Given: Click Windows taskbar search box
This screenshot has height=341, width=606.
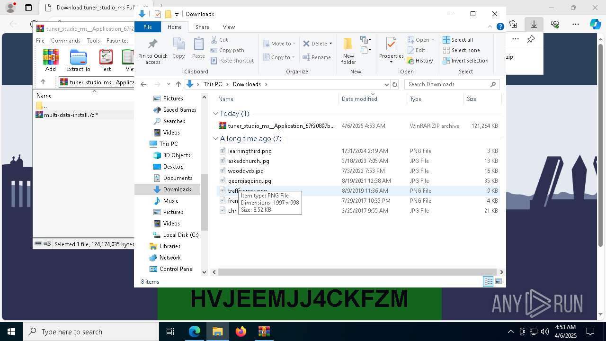Looking at the screenshot, I should pyautogui.click(x=91, y=332).
